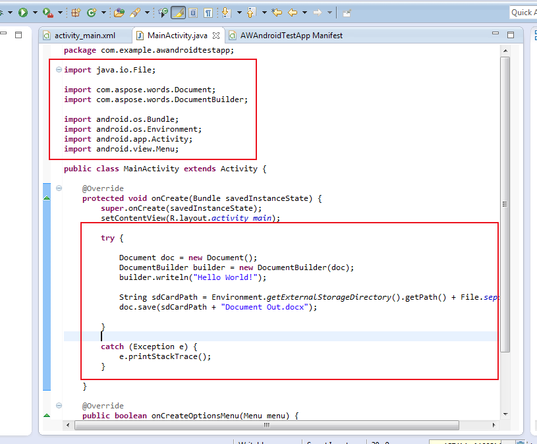This screenshot has height=444, width=537.
Task: Minimize the editor area
Action: pos(495,34)
